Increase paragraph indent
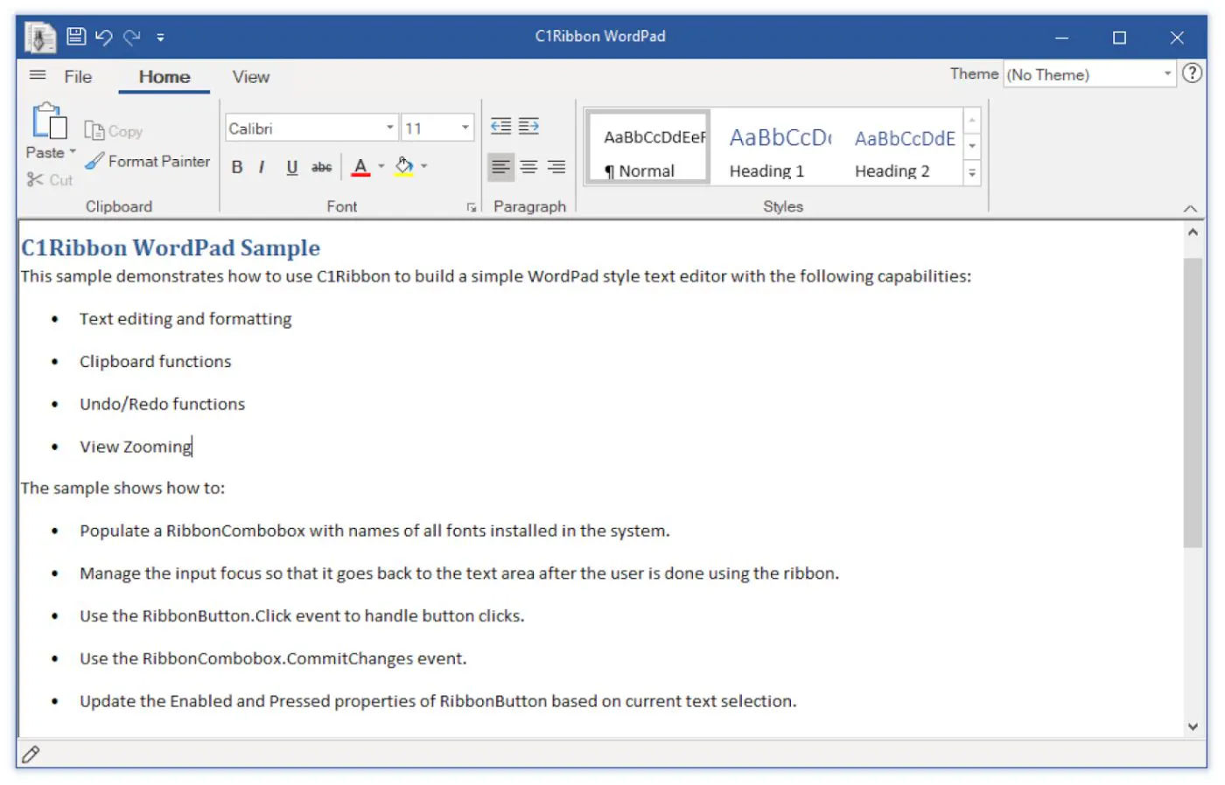 528,127
